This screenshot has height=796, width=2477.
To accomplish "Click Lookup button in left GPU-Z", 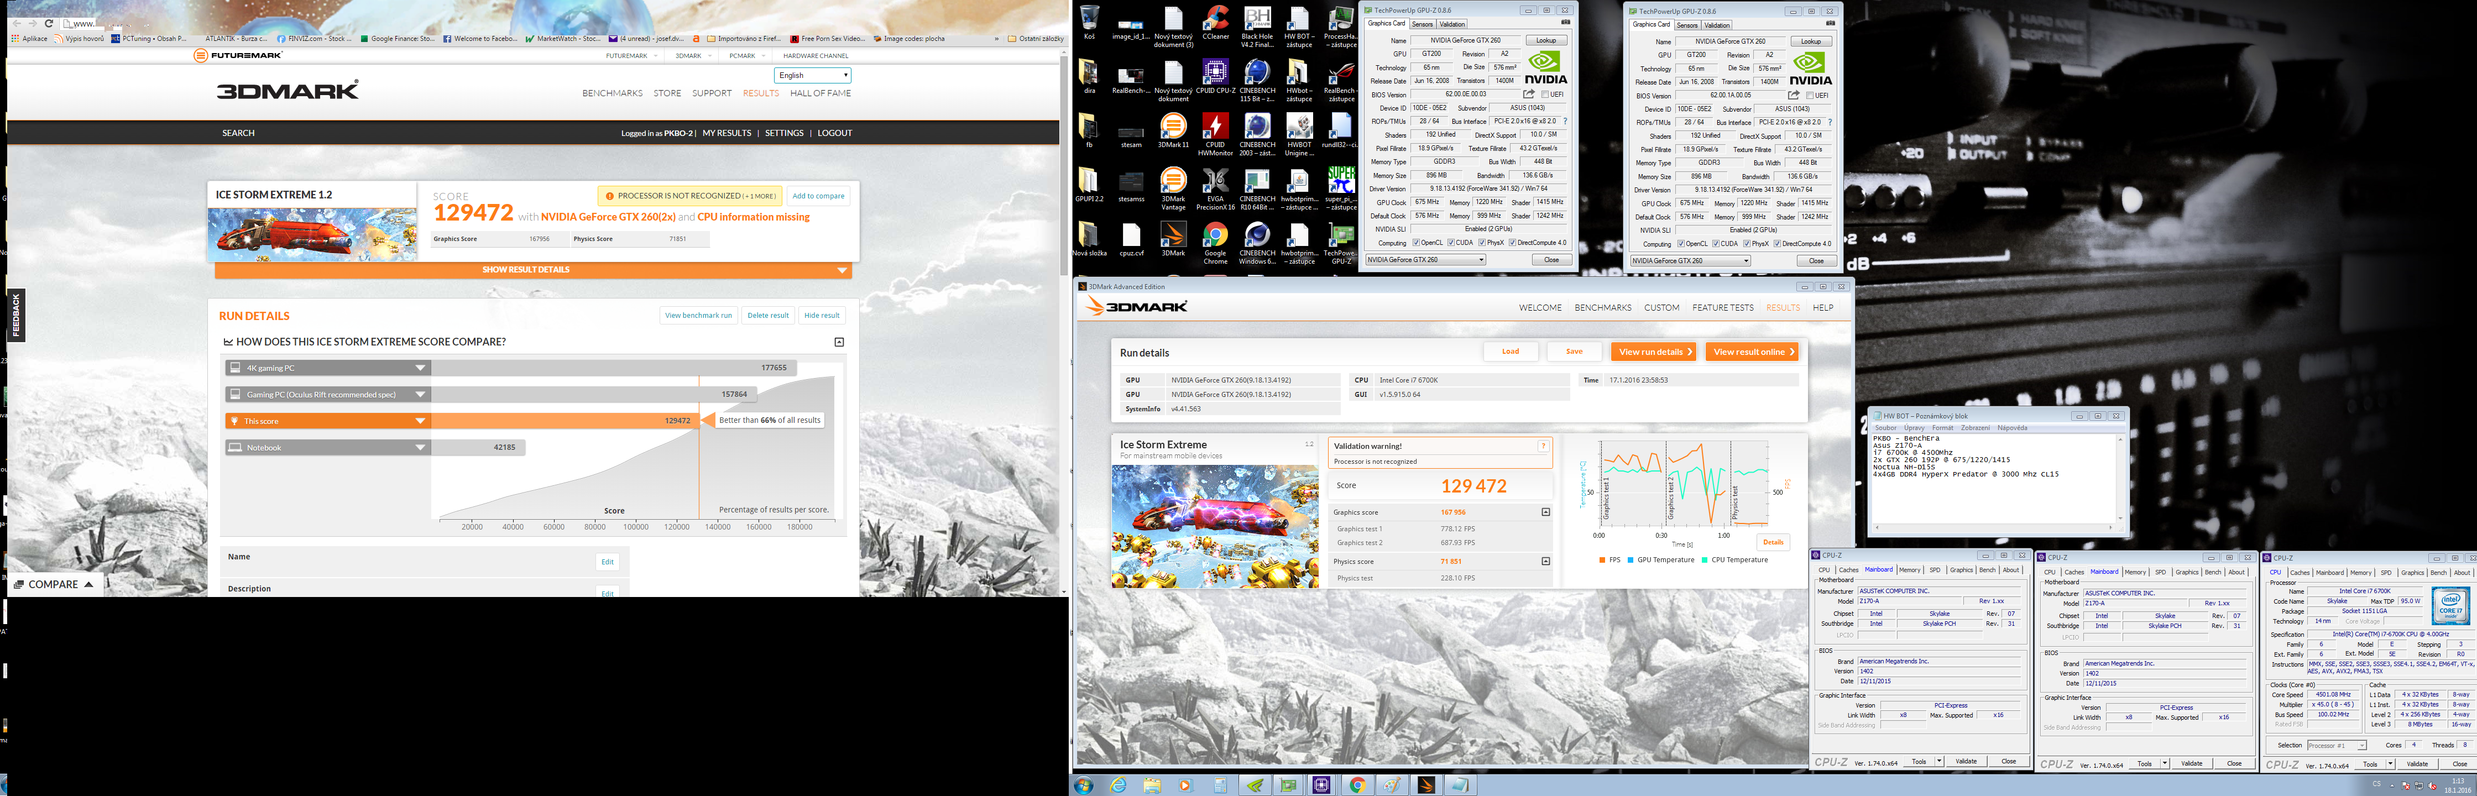I will pyautogui.click(x=1545, y=40).
